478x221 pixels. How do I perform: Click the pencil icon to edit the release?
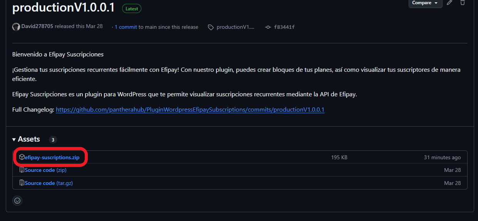point(449,3)
